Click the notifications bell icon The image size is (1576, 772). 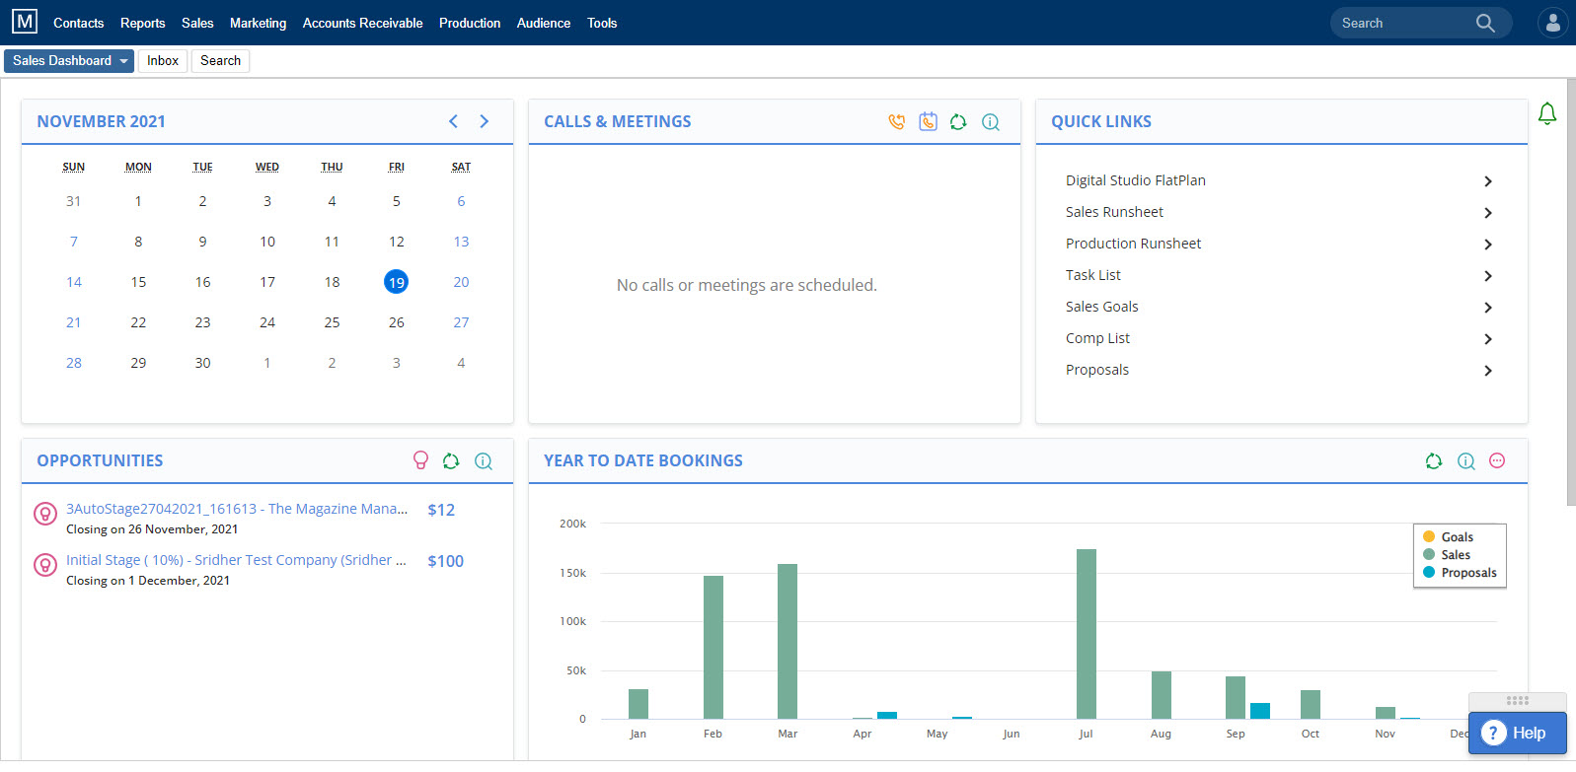tap(1547, 114)
